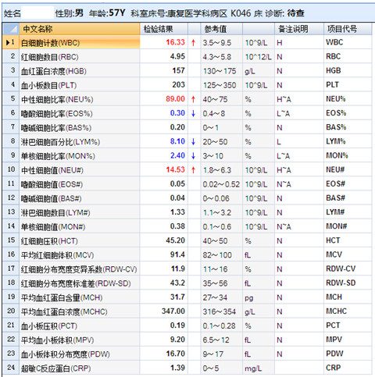The width and height of the screenshot is (375, 377).
Task: Click MCHC value 347.00
Action: [x=173, y=311]
